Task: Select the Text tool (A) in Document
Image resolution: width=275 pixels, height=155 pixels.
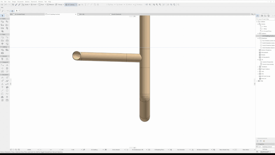Action: point(2,84)
